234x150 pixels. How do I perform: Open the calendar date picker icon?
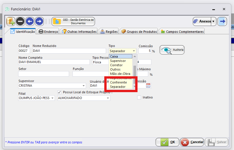(148, 86)
